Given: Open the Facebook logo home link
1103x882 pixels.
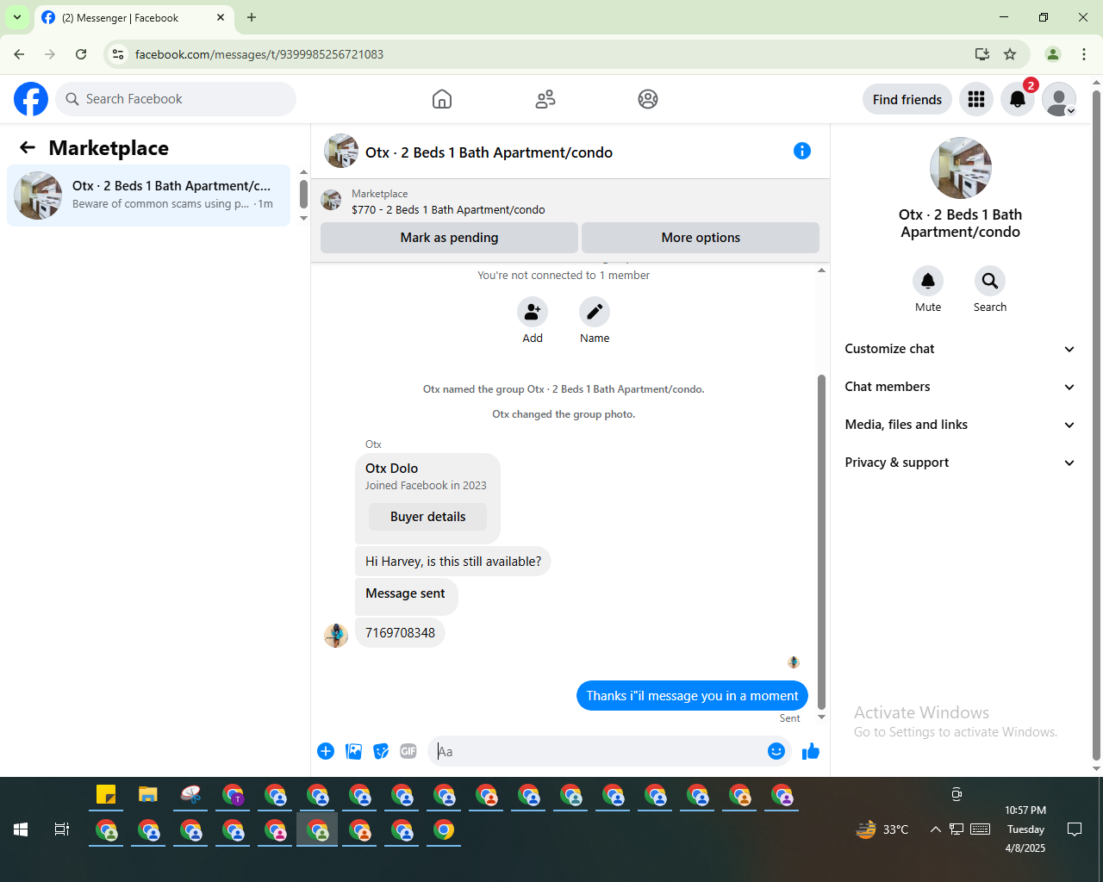Looking at the screenshot, I should click(x=31, y=99).
